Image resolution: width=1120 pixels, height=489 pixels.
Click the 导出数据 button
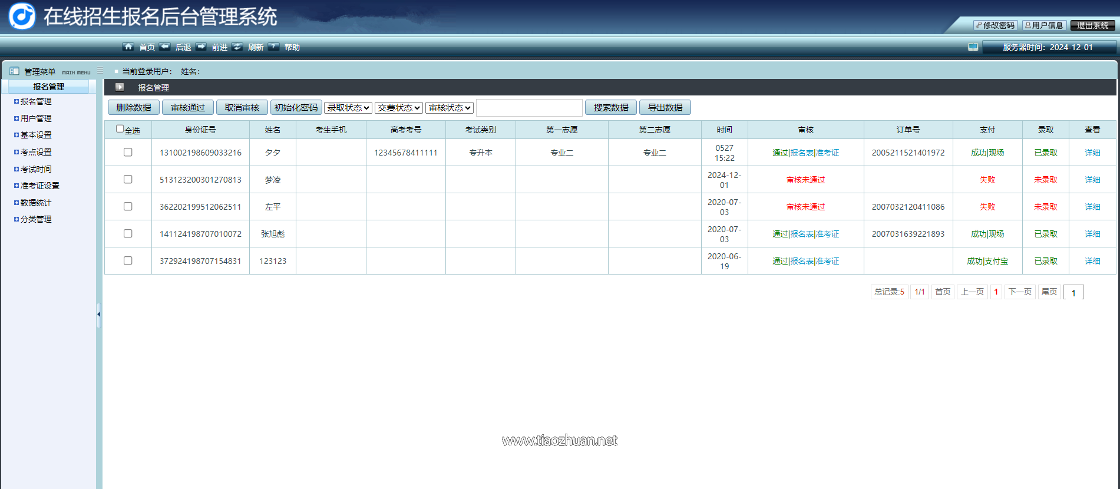(x=665, y=108)
